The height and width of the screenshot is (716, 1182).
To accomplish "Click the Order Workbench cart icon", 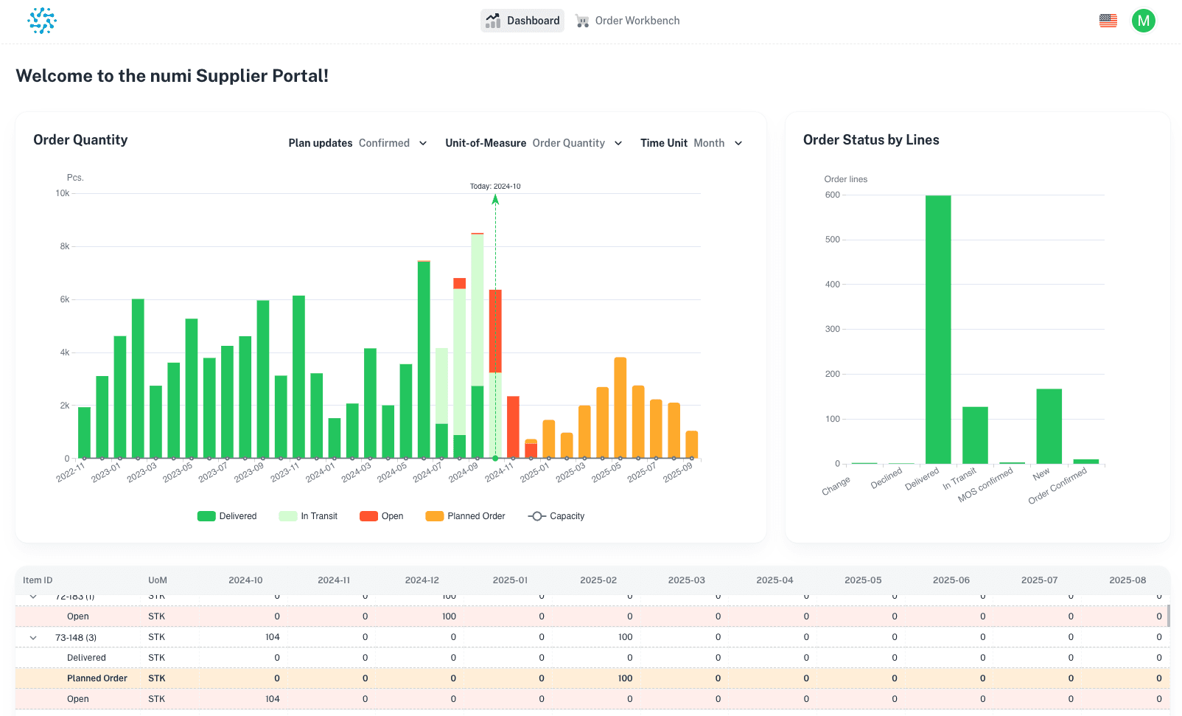I will coord(582,21).
